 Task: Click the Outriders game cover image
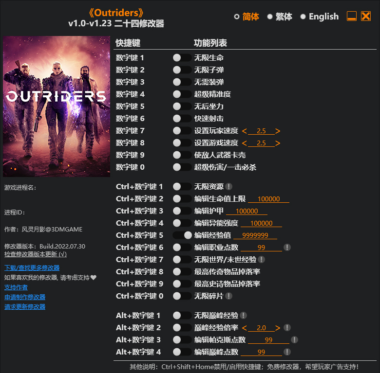tap(57, 107)
